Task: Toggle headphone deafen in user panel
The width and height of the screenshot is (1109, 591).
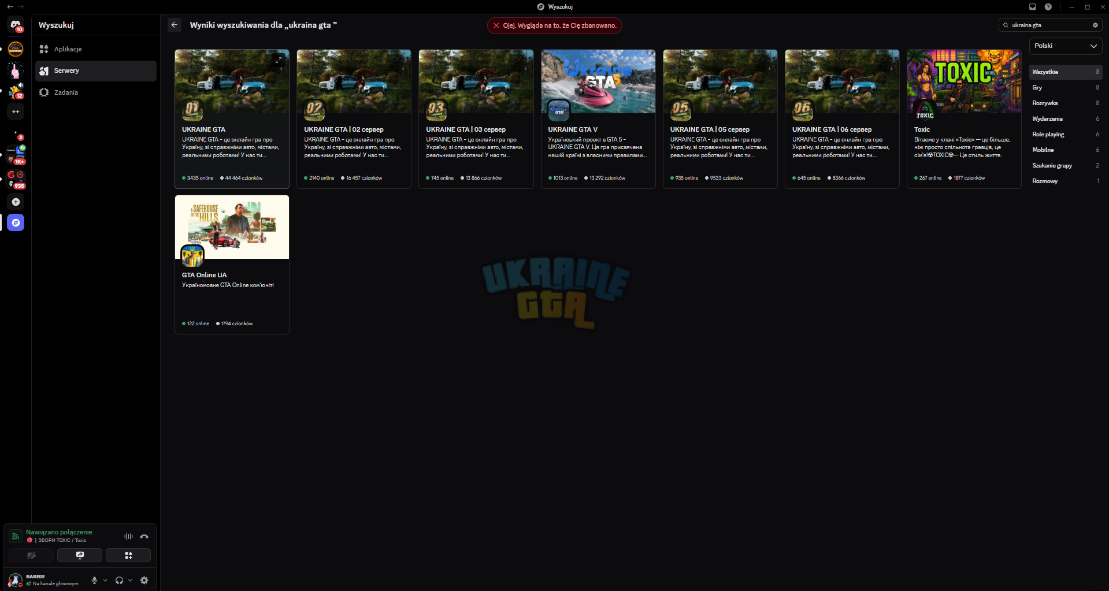Action: pyautogui.click(x=119, y=580)
